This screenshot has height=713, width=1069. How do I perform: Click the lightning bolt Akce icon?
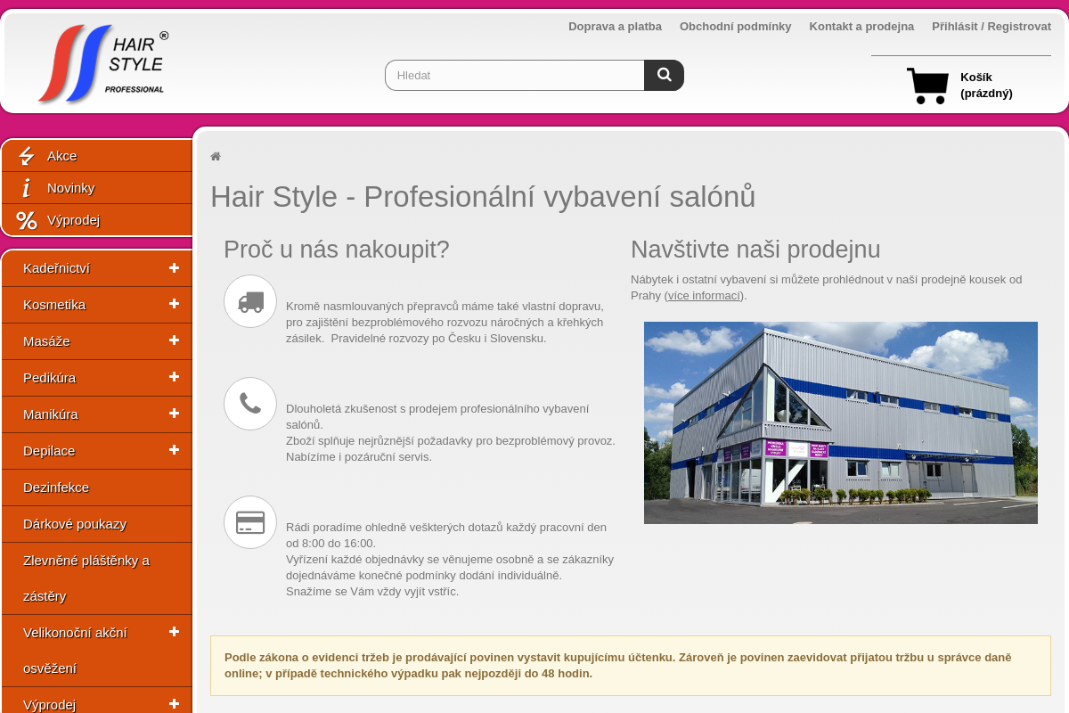[x=27, y=156]
